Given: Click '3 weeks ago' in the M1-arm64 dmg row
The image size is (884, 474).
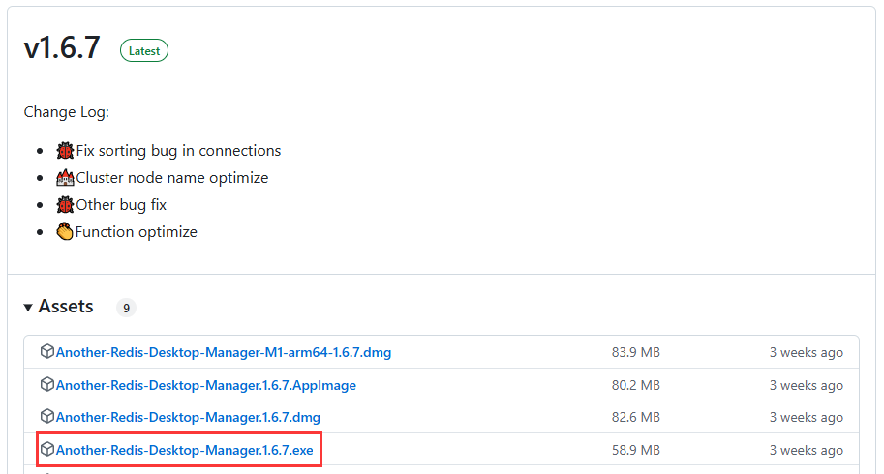Looking at the screenshot, I should click(807, 352).
